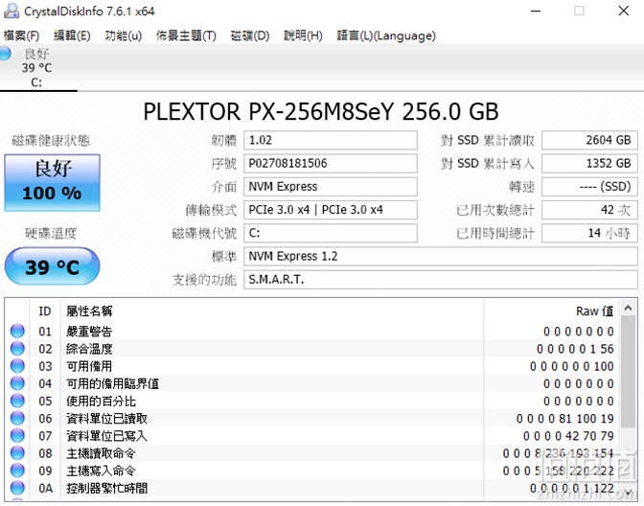Click the 磁碟健康狀態 label
The height and width of the screenshot is (506, 644).
[51, 141]
